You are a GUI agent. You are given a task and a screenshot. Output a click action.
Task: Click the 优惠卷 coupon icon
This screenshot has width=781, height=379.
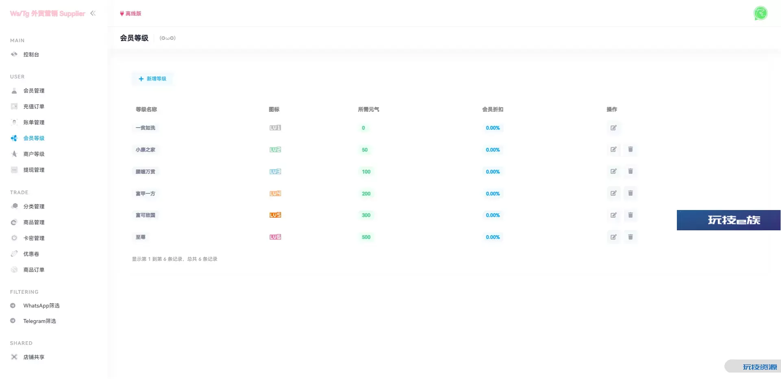click(x=14, y=254)
